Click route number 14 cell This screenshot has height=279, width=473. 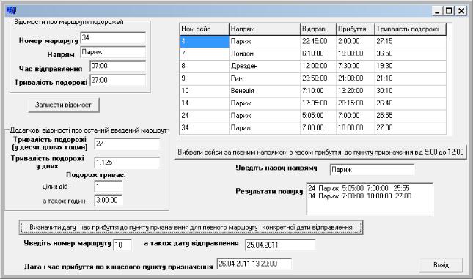(x=204, y=103)
